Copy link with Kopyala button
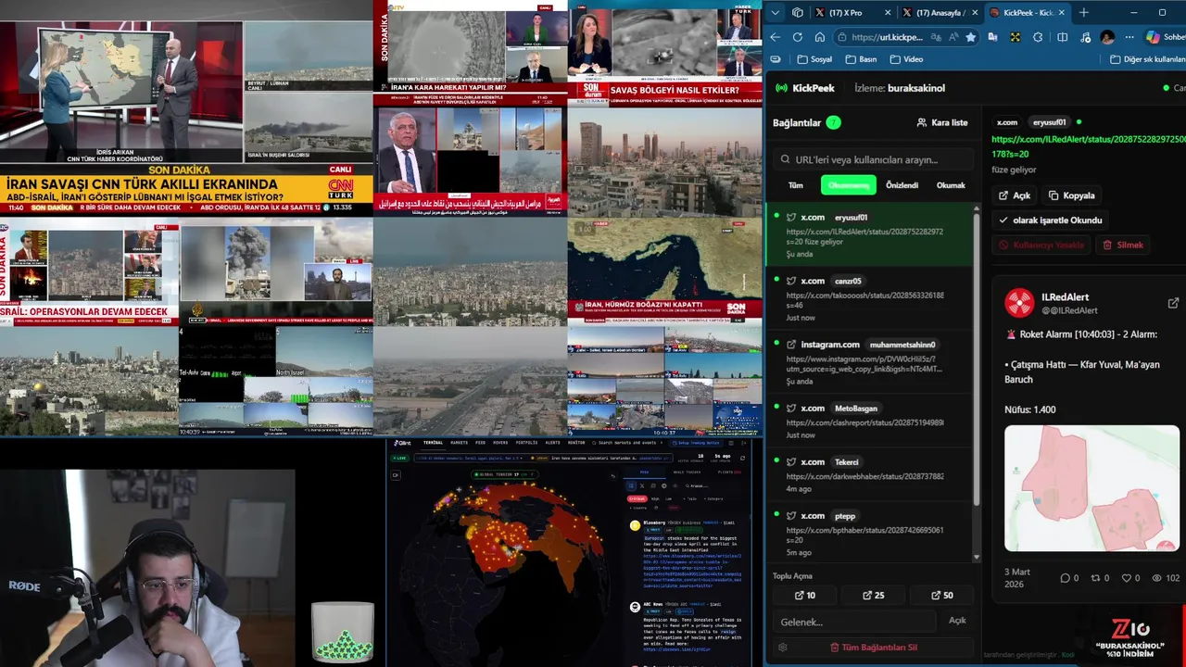This screenshot has height=667, width=1186. [1072, 195]
